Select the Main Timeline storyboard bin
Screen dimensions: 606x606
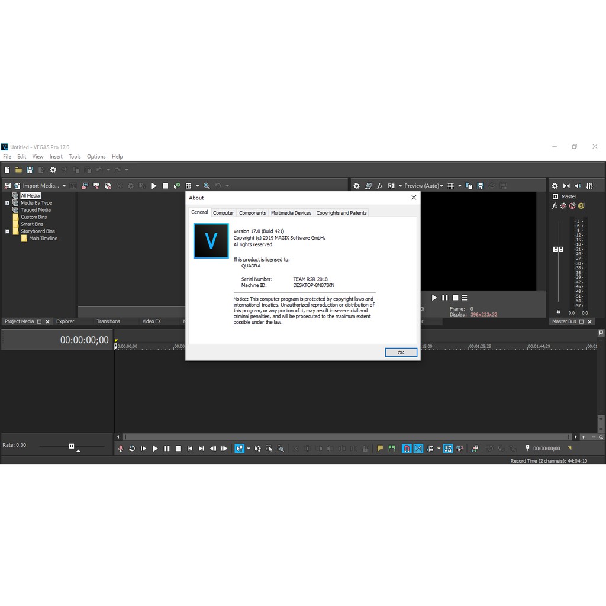pyautogui.click(x=43, y=238)
